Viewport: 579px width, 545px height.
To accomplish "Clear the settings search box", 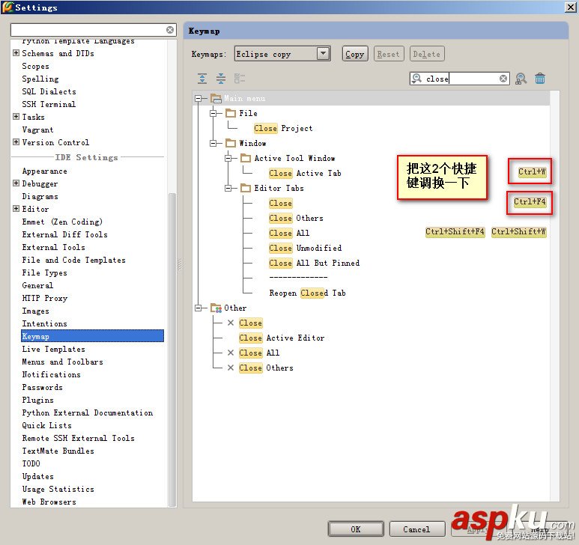I will [x=170, y=30].
